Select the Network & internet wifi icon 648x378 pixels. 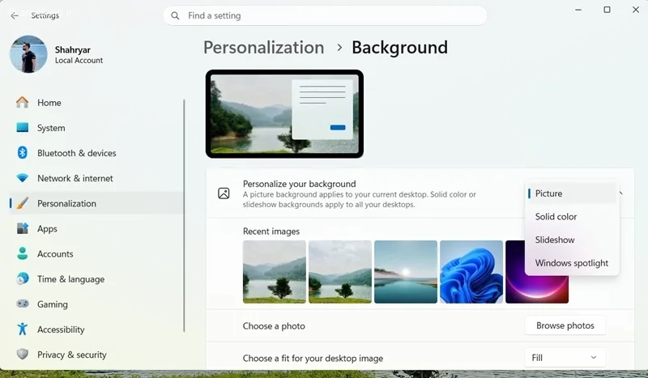pyautogui.click(x=23, y=178)
